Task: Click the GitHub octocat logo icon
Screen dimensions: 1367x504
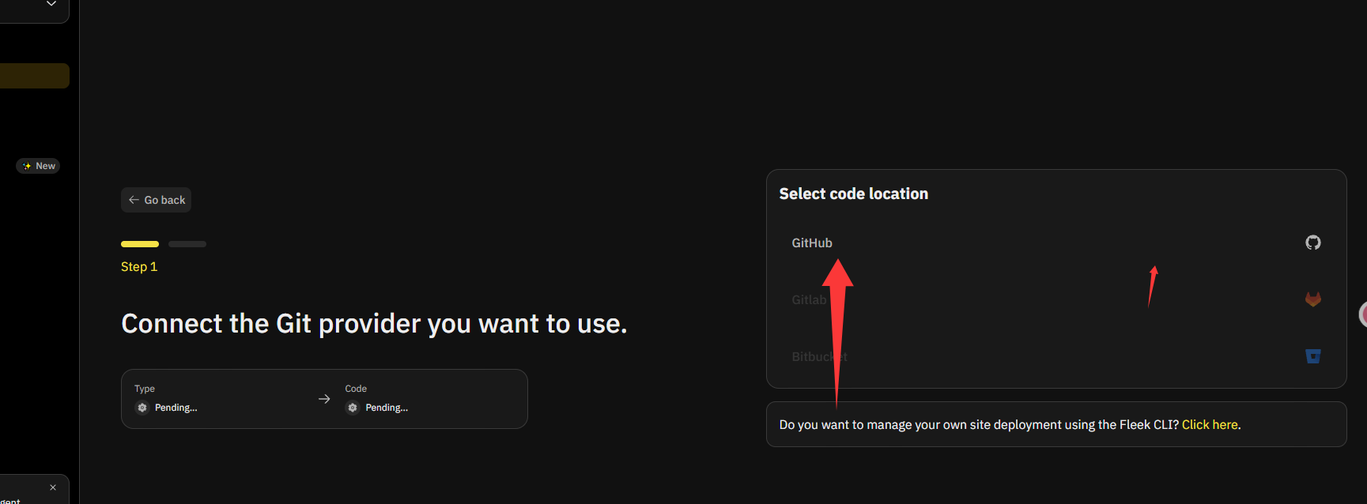Action: pos(1312,243)
